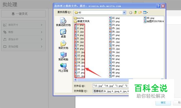Expand 裁剪 option in batch panel

tap(23, 32)
